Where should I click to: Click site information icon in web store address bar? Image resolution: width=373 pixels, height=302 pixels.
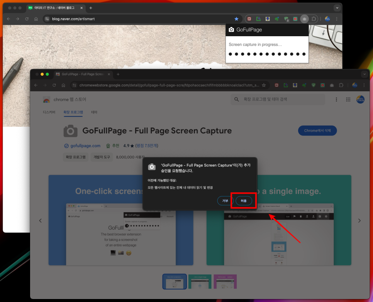pos(74,85)
